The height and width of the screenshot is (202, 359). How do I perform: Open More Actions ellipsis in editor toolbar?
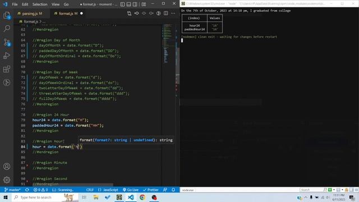coord(173,13)
